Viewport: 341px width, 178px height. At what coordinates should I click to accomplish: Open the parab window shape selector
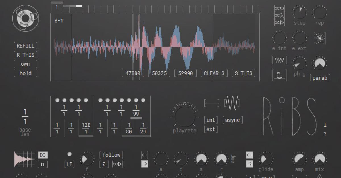click(320, 78)
